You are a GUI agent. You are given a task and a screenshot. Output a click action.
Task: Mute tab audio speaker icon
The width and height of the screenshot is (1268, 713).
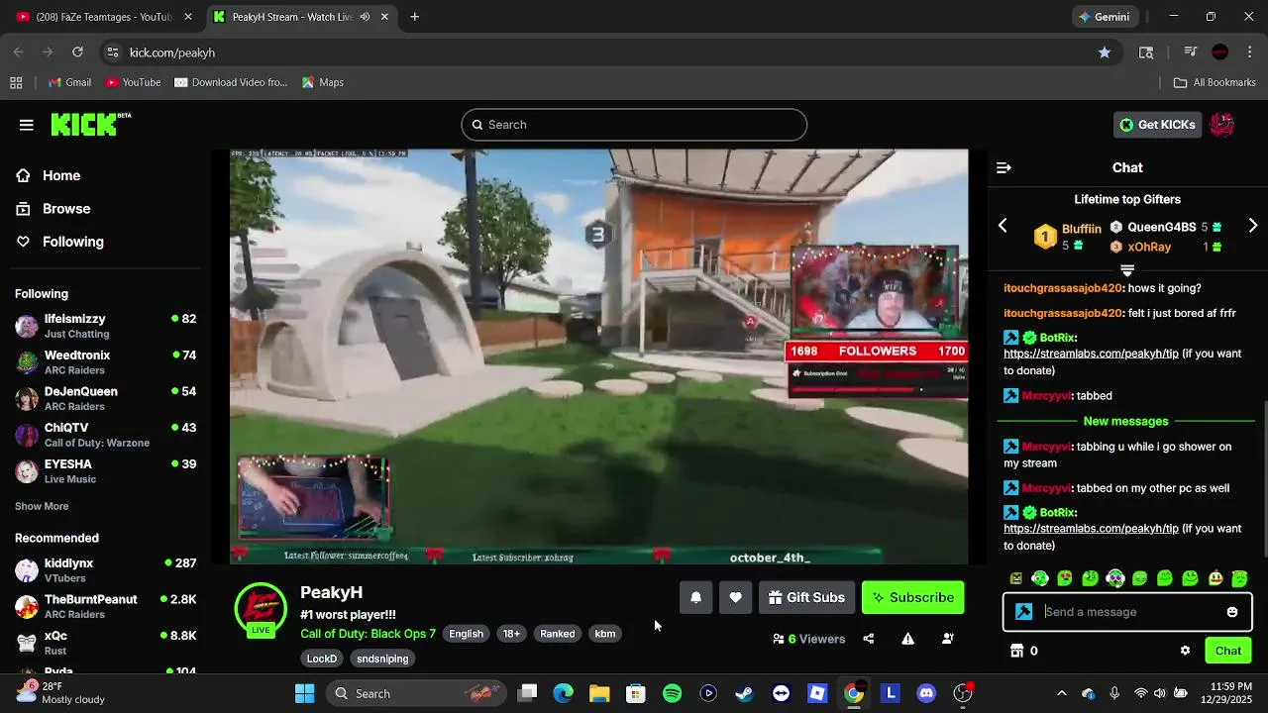pos(365,17)
